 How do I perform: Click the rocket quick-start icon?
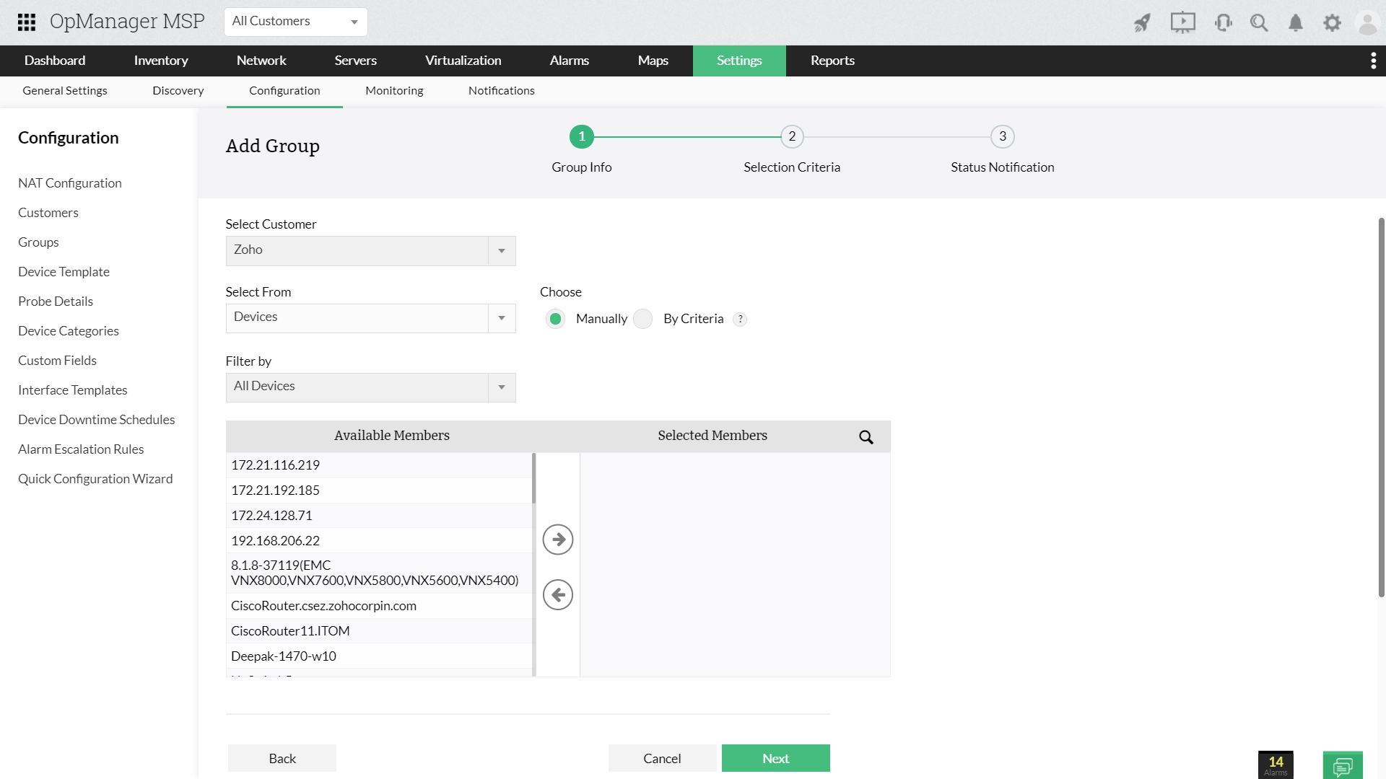pyautogui.click(x=1142, y=23)
